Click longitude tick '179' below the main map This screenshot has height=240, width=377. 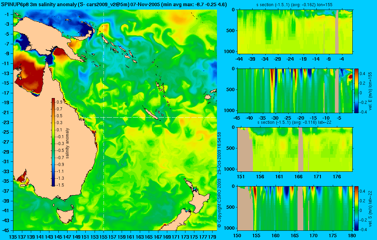212,237
